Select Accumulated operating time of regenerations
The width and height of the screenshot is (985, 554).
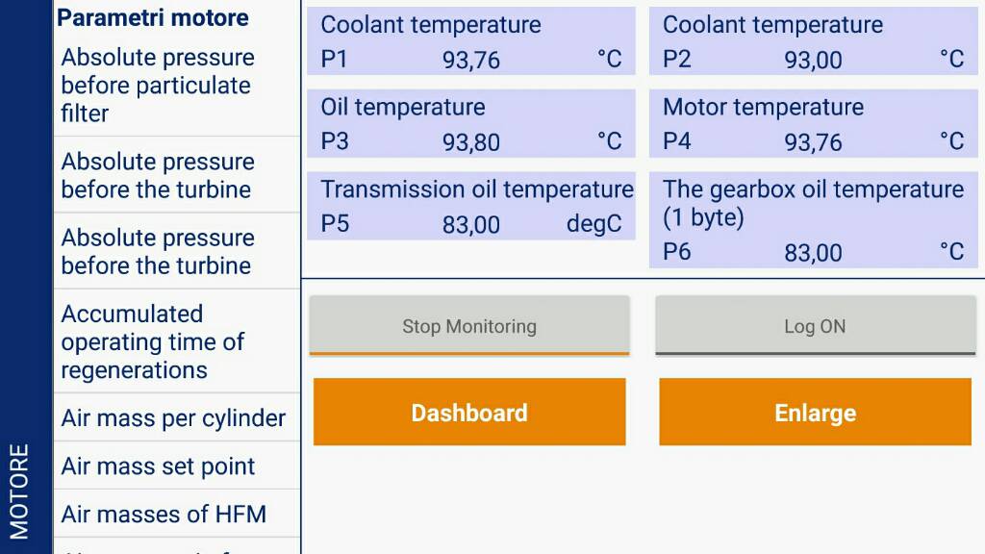(177, 341)
